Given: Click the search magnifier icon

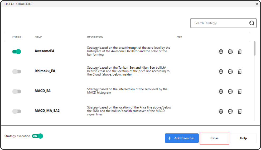Looking at the screenshot, I should 252,23.
